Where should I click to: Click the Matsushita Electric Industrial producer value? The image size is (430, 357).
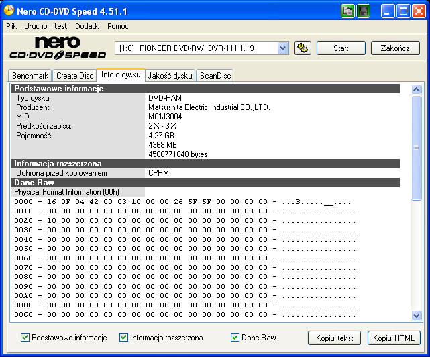(209, 107)
